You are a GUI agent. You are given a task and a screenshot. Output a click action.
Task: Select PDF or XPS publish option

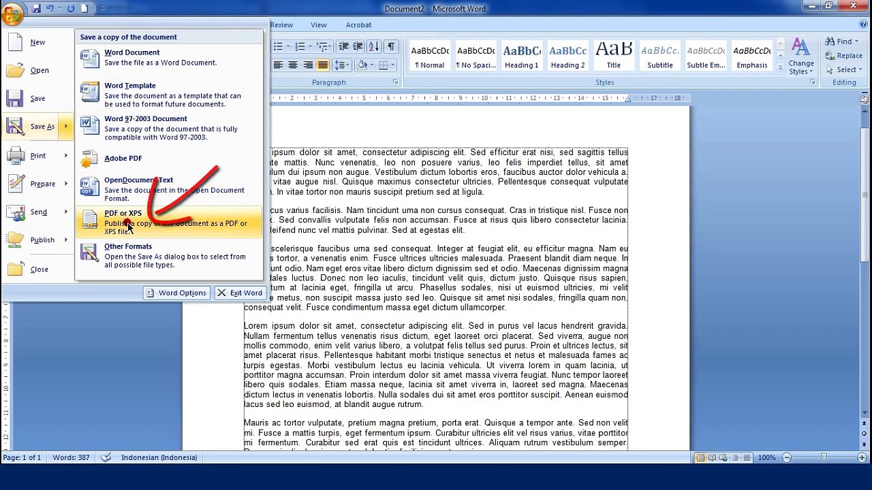click(x=169, y=223)
